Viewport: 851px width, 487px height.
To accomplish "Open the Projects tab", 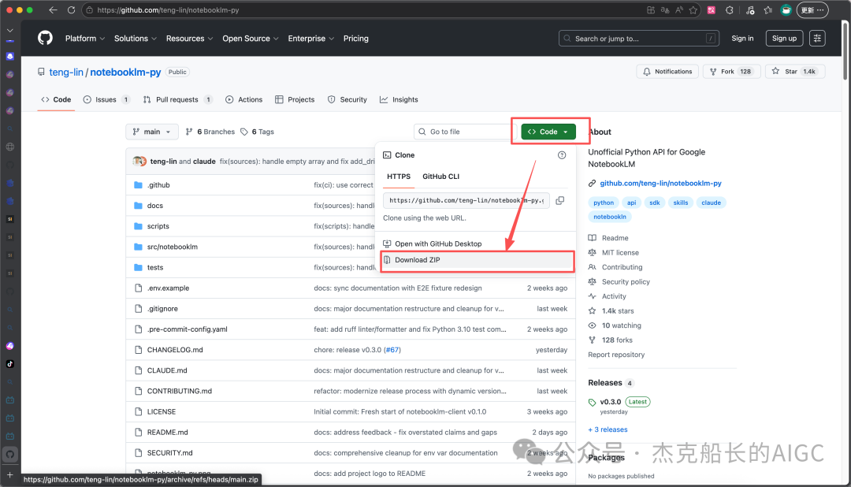I will (x=295, y=100).
